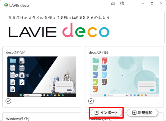Close the LAVIE deco window
The height and width of the screenshot is (121, 166).
click(x=161, y=3)
